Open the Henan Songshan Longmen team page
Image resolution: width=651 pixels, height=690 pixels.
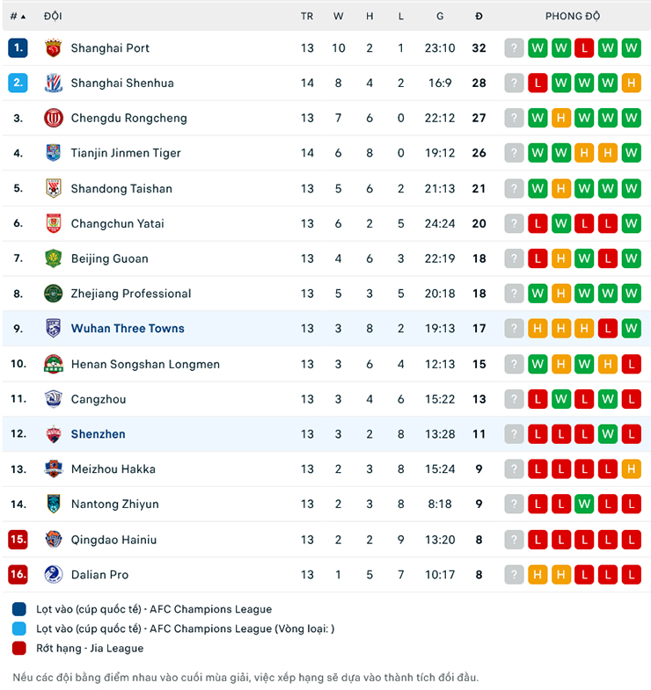point(145,364)
